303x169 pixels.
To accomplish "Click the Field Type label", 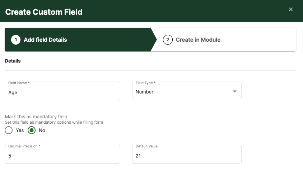I will coord(145,83).
